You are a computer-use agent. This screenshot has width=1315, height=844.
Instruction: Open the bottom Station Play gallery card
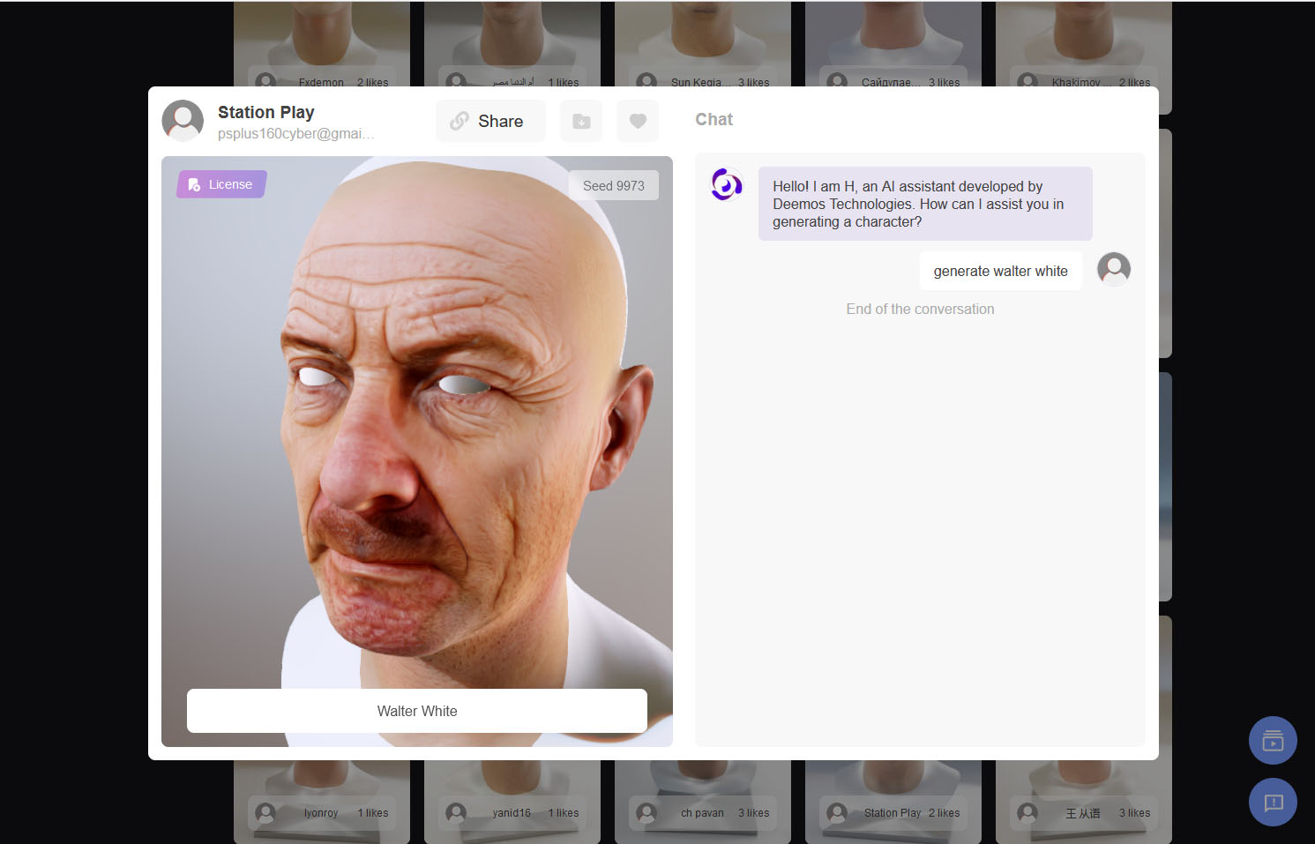point(893,802)
